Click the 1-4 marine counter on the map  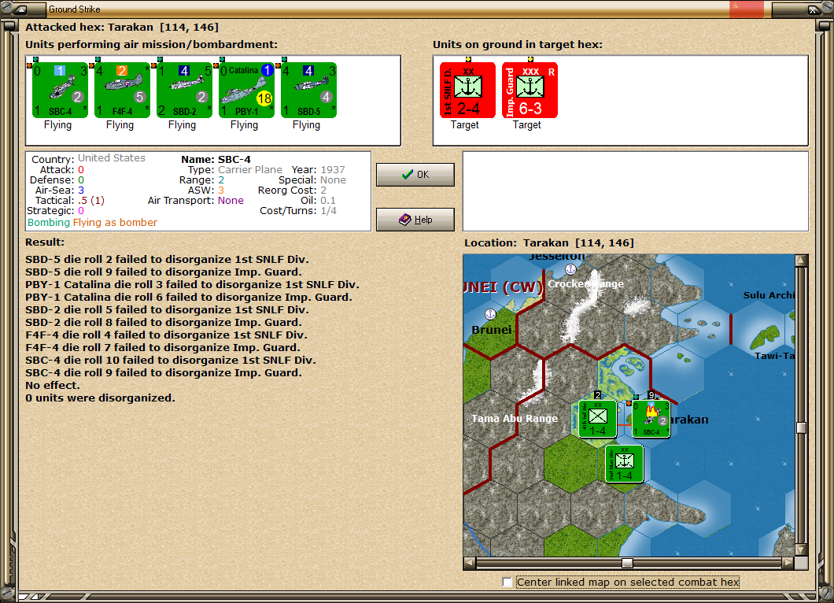tap(625, 464)
